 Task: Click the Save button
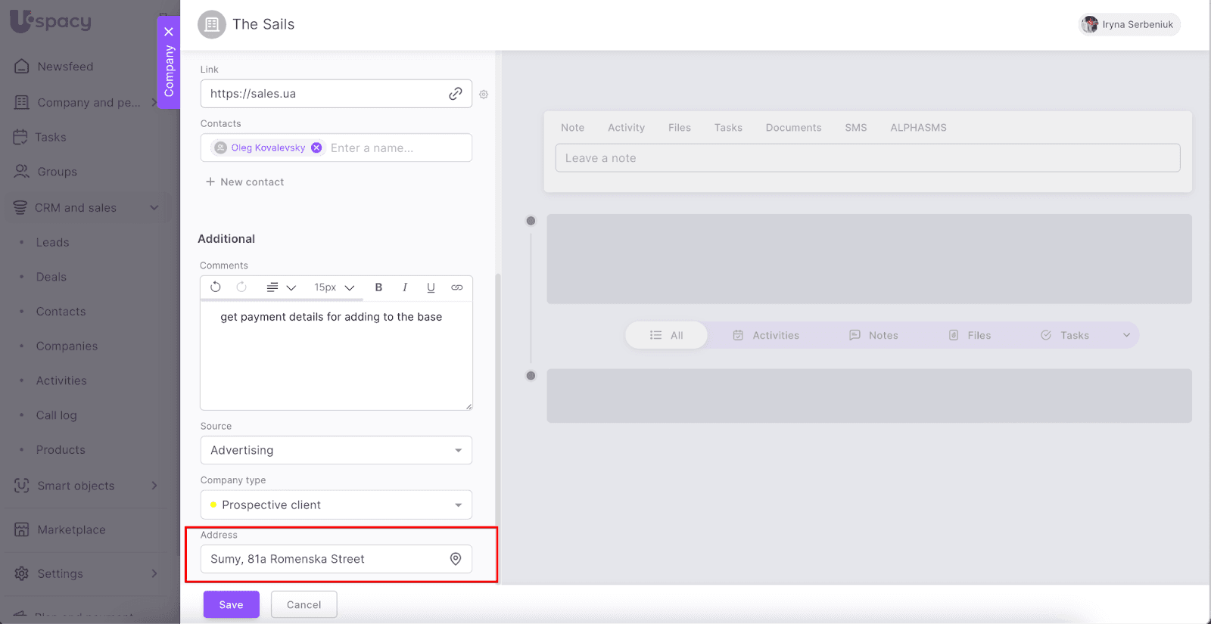point(231,604)
